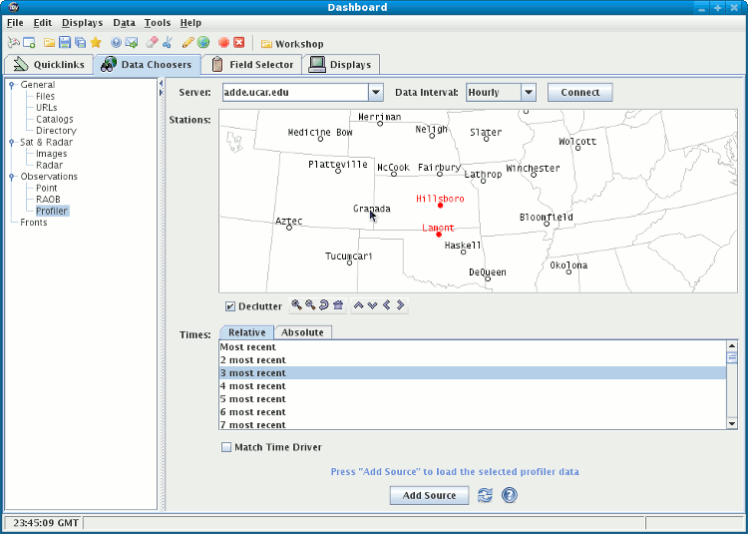Viewport: 748px width, 534px height.
Task: Click the zoom in map icon
Action: [x=296, y=305]
